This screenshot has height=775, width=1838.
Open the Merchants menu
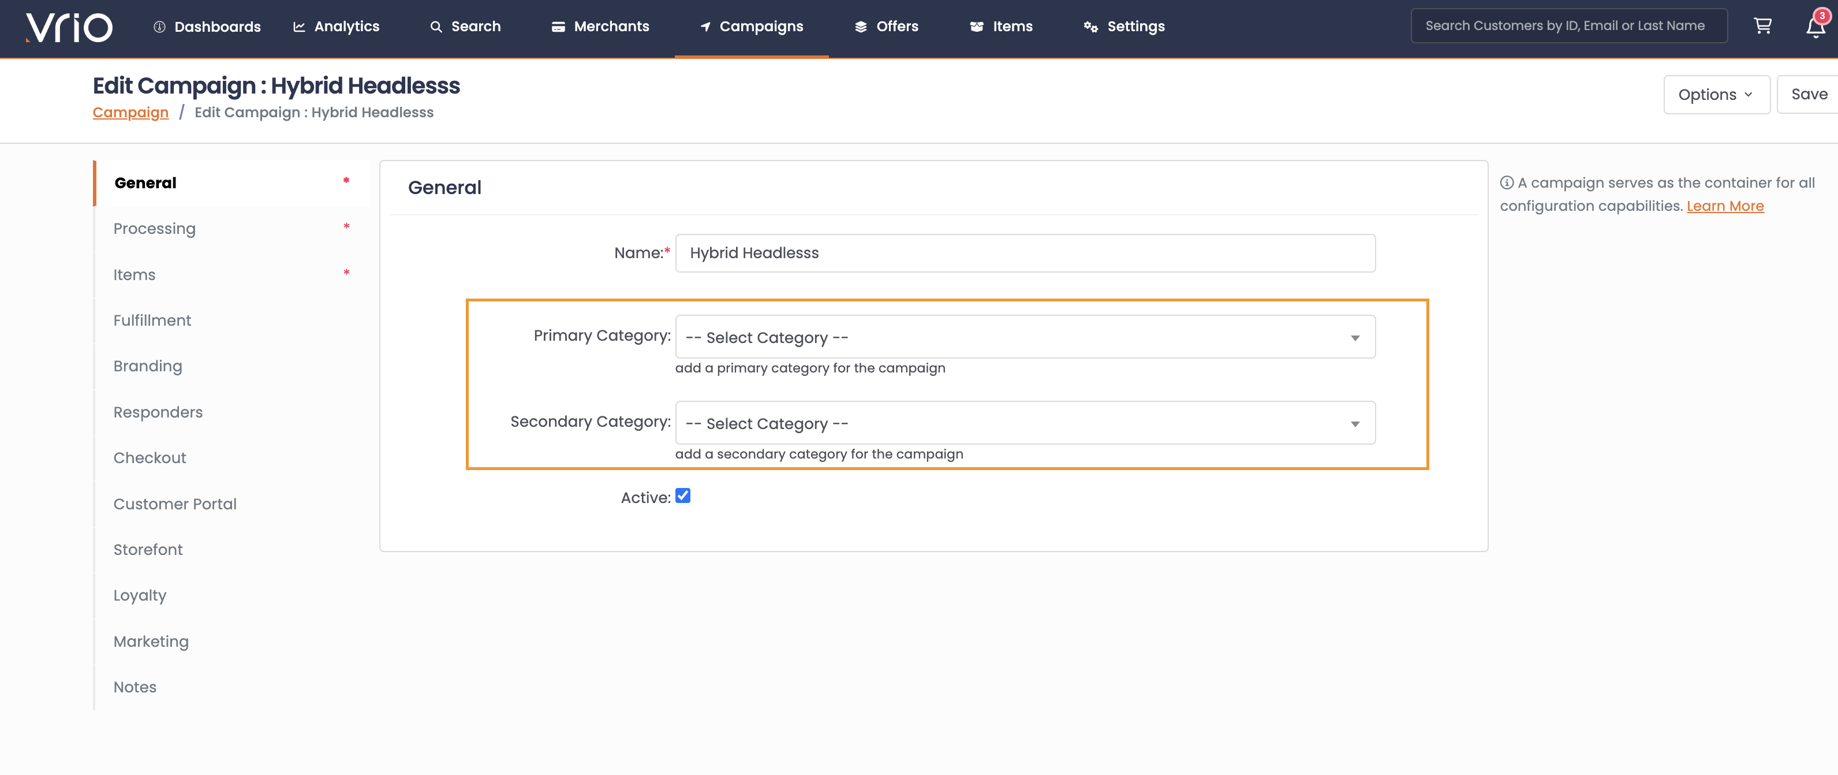(x=601, y=27)
